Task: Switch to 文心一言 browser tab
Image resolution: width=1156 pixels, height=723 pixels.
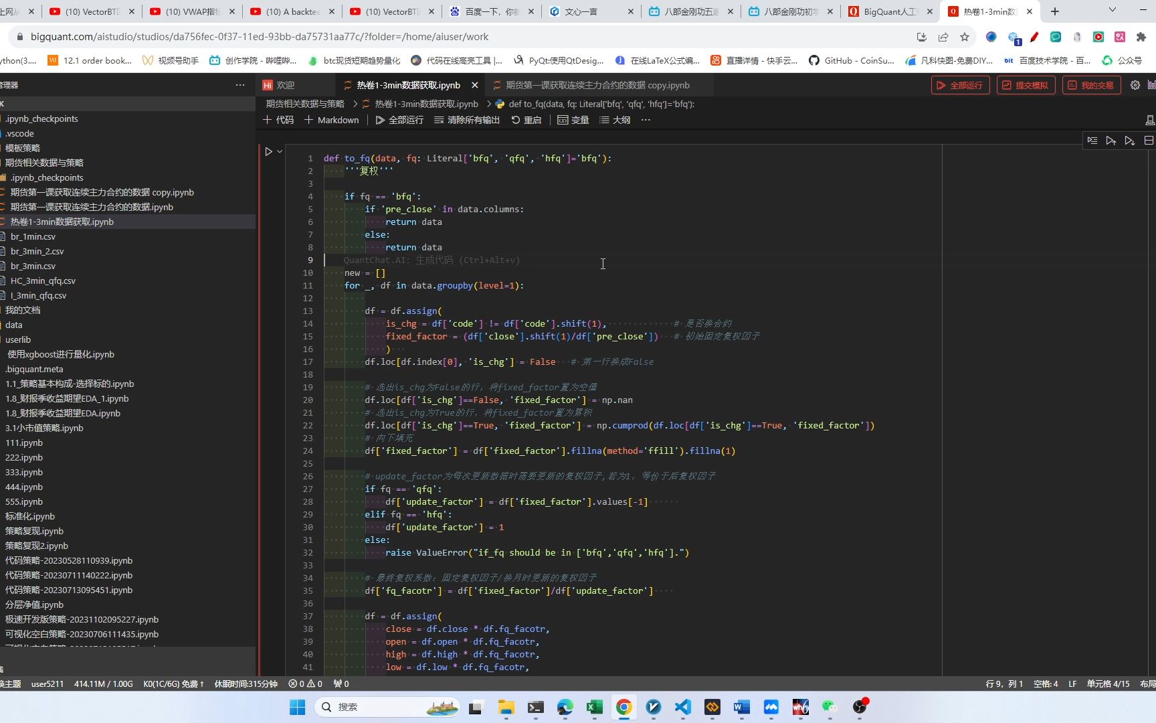Action: click(591, 11)
